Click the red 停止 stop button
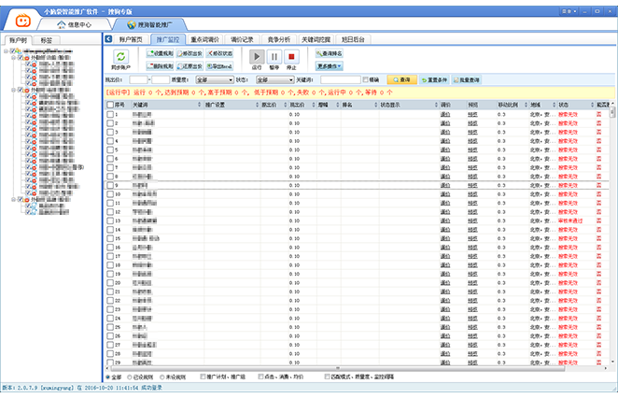 pos(291,57)
